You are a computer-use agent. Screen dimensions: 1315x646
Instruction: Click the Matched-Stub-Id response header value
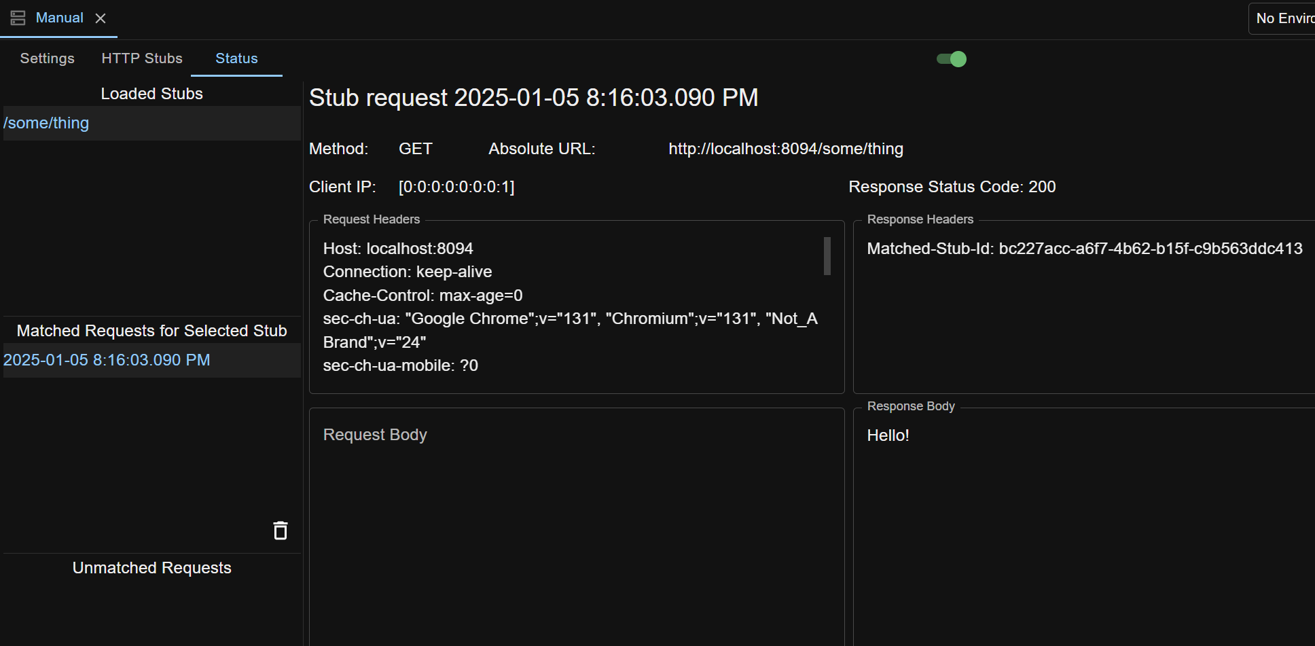click(x=1151, y=249)
